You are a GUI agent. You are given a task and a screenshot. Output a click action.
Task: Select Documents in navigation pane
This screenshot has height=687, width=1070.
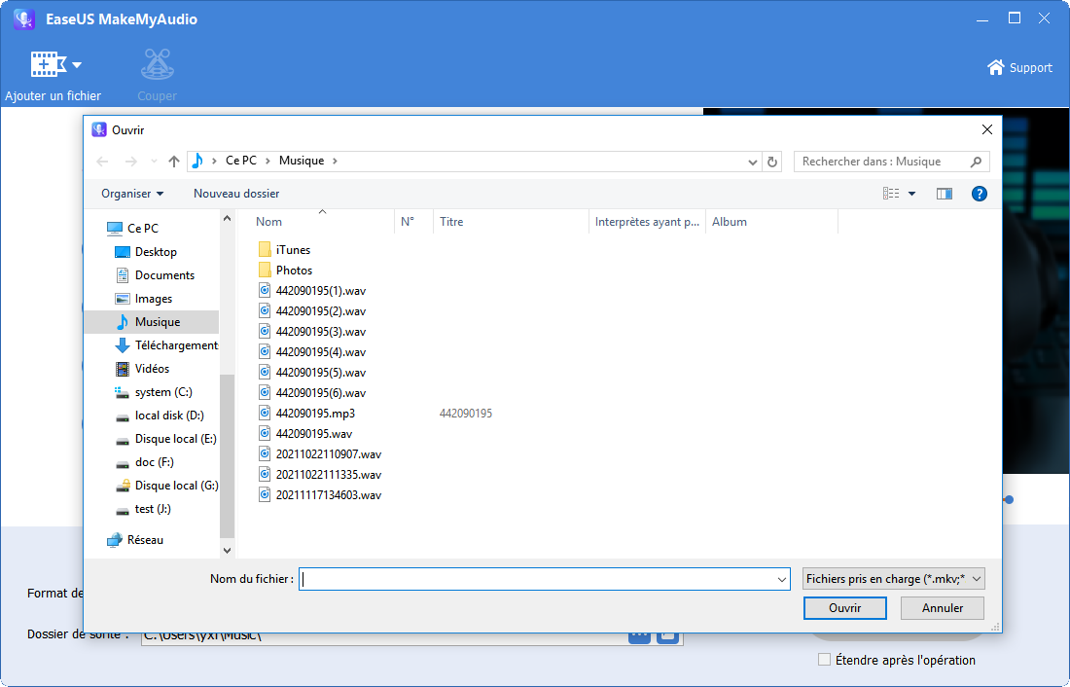(155, 275)
